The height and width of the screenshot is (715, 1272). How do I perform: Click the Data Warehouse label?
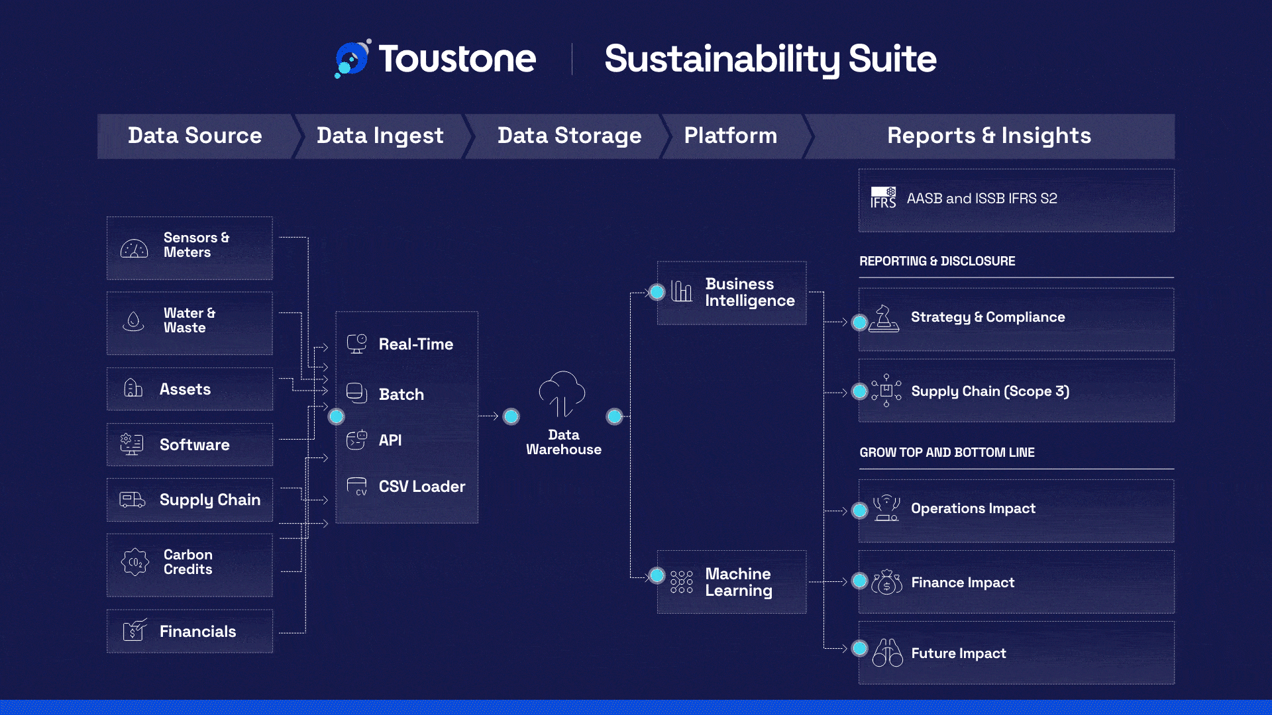click(564, 442)
